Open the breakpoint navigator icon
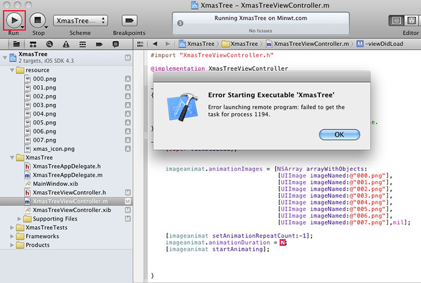This screenshot has width=421, height=283. (99, 44)
